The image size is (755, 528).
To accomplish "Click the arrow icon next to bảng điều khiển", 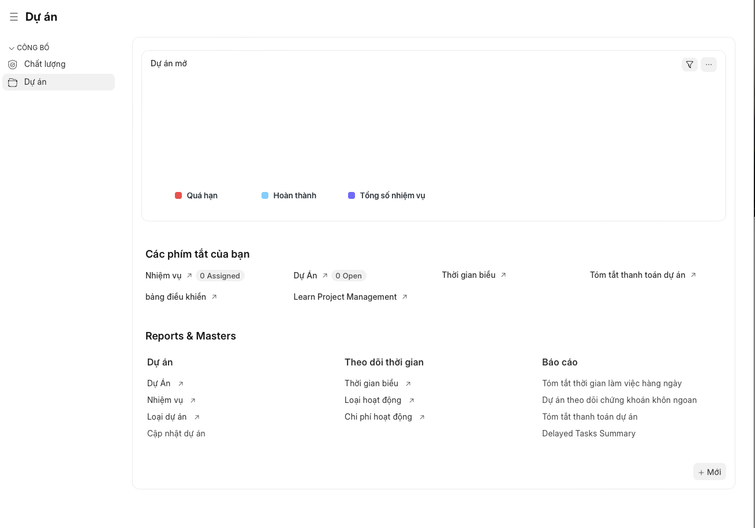I will point(214,296).
